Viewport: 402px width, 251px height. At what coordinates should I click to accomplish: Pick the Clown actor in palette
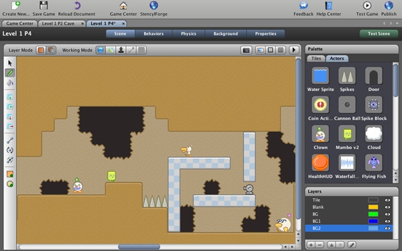pyautogui.click(x=320, y=134)
